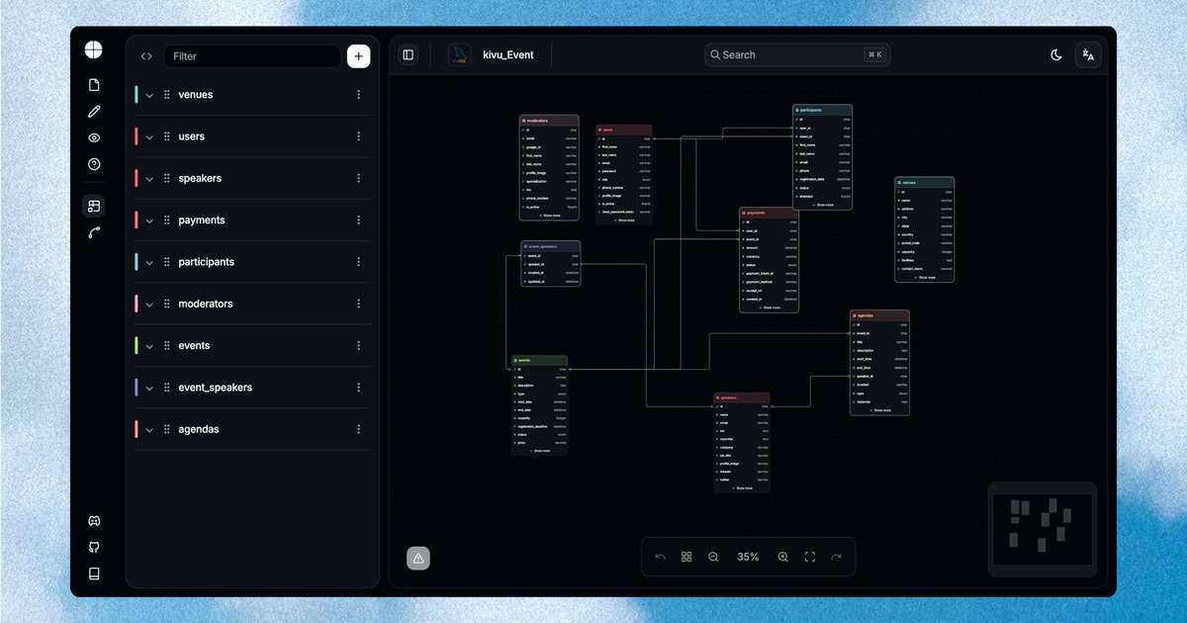
Task: Open options menu for participants row
Action: pyautogui.click(x=359, y=262)
